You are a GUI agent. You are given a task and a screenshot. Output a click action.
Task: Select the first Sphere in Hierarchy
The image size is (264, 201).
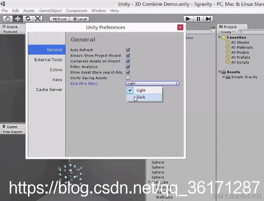click(x=158, y=162)
